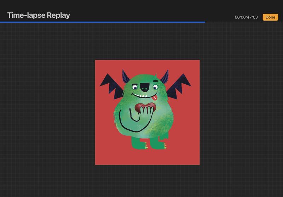Click the end point of the blue progress bar

[x=205, y=22]
